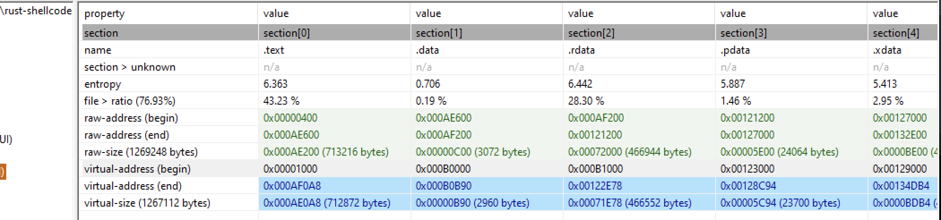Click the .text section name cell
This screenshot has width=941, height=220.
point(334,50)
